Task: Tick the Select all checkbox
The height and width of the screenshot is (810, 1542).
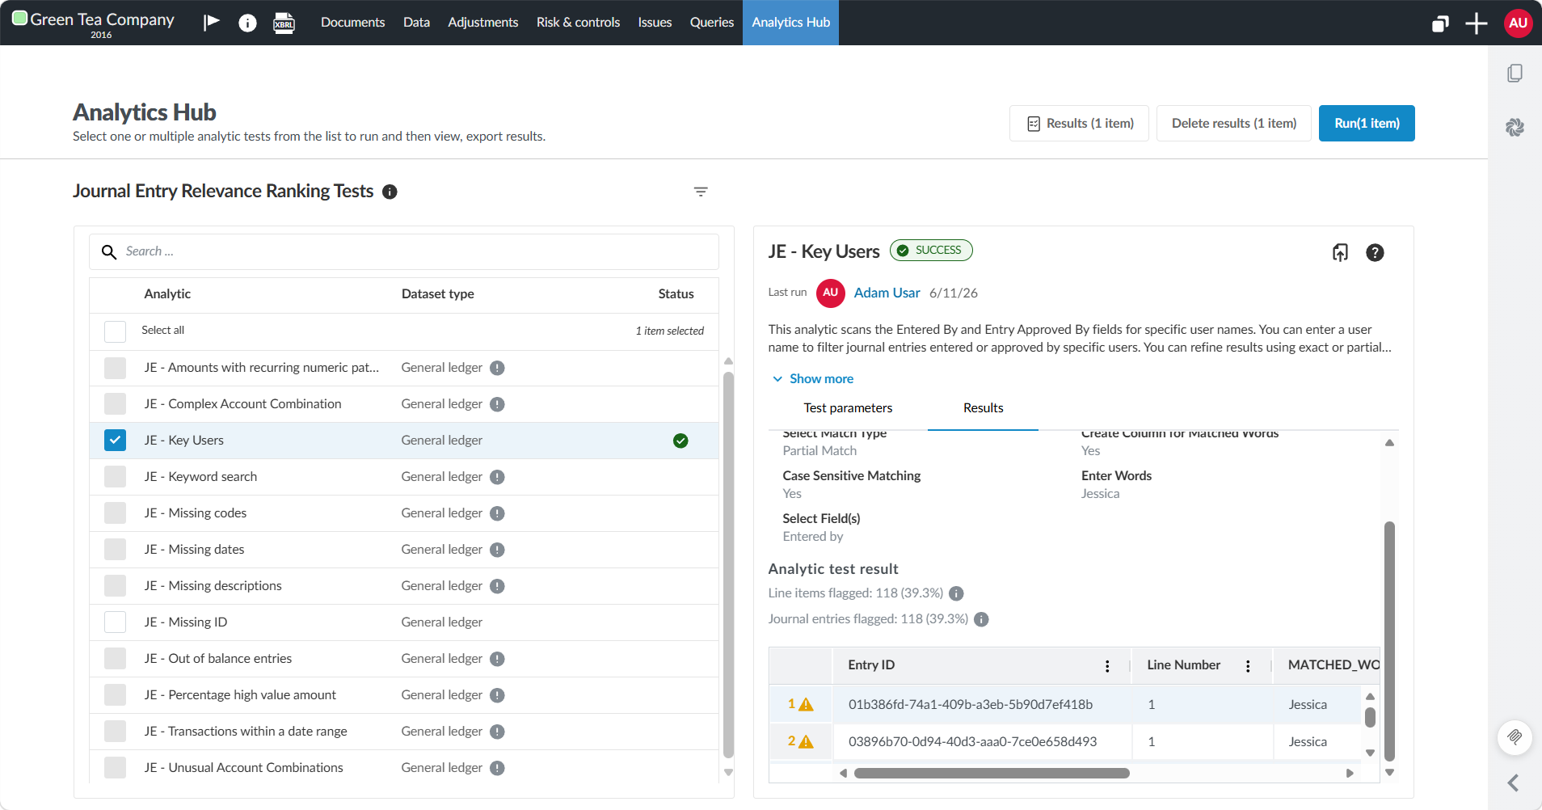Action: pos(115,331)
